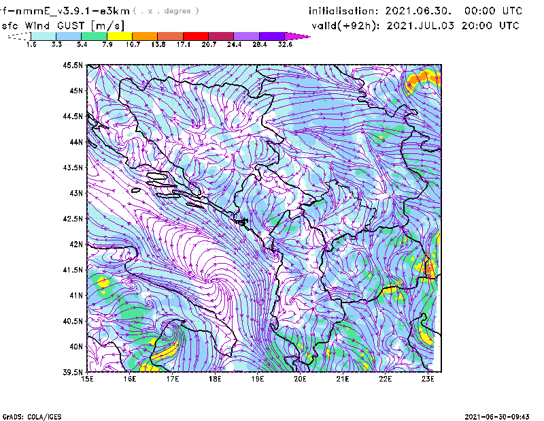The height and width of the screenshot is (421, 544).
Task: Click the 45.5N latitude label
Action: 73,65
